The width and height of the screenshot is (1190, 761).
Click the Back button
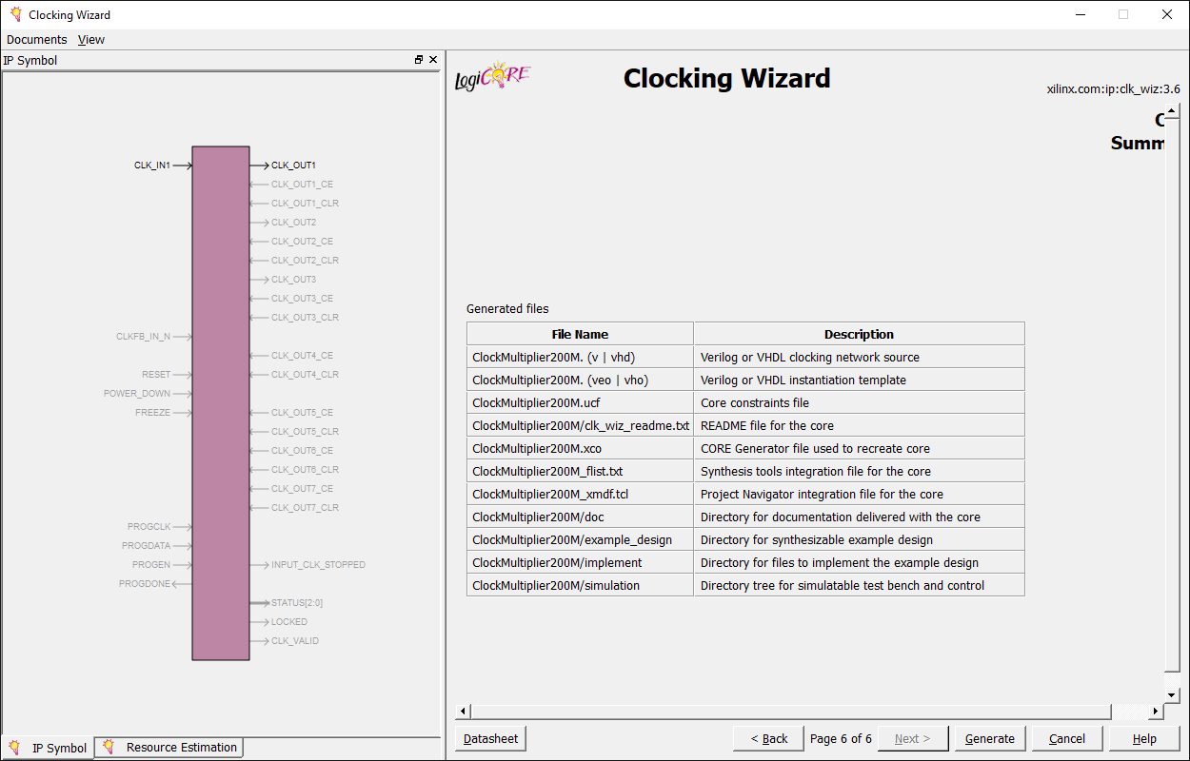[x=767, y=738]
